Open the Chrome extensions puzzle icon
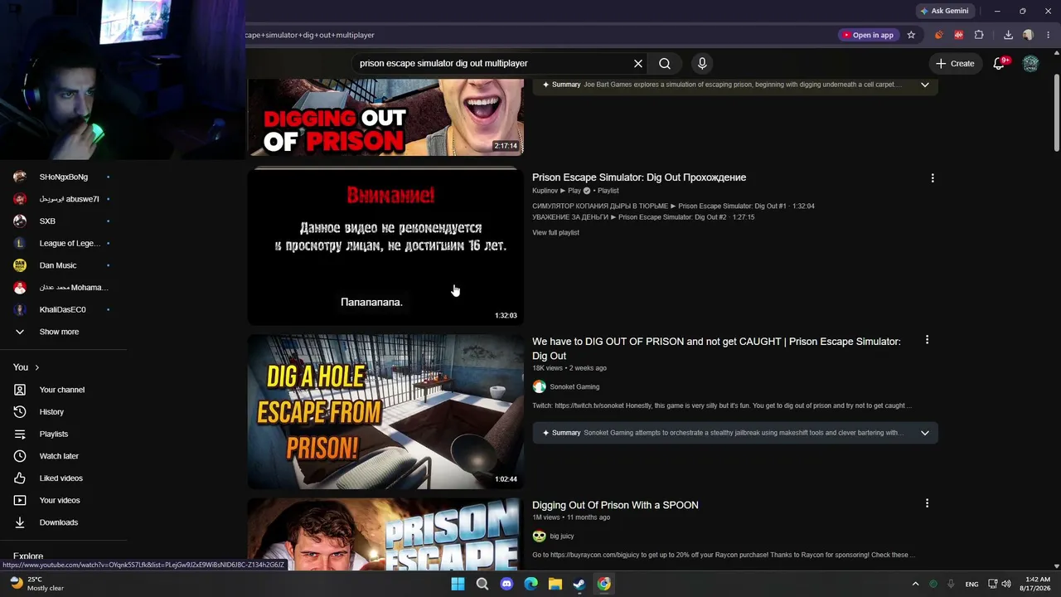The width and height of the screenshot is (1061, 597). tap(979, 35)
